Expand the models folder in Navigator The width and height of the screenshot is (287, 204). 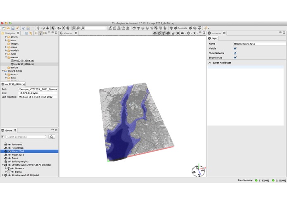pyautogui.click(x=6, y=50)
